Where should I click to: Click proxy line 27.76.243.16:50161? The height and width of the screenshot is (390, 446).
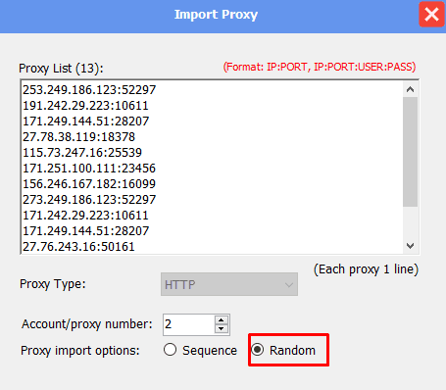point(78,247)
